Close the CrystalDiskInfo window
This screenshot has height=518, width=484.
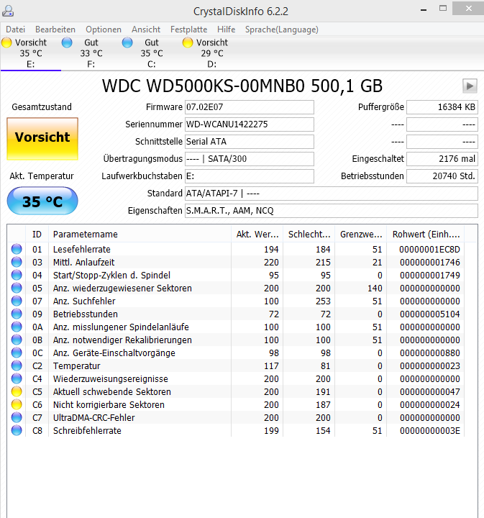[x=468, y=8]
